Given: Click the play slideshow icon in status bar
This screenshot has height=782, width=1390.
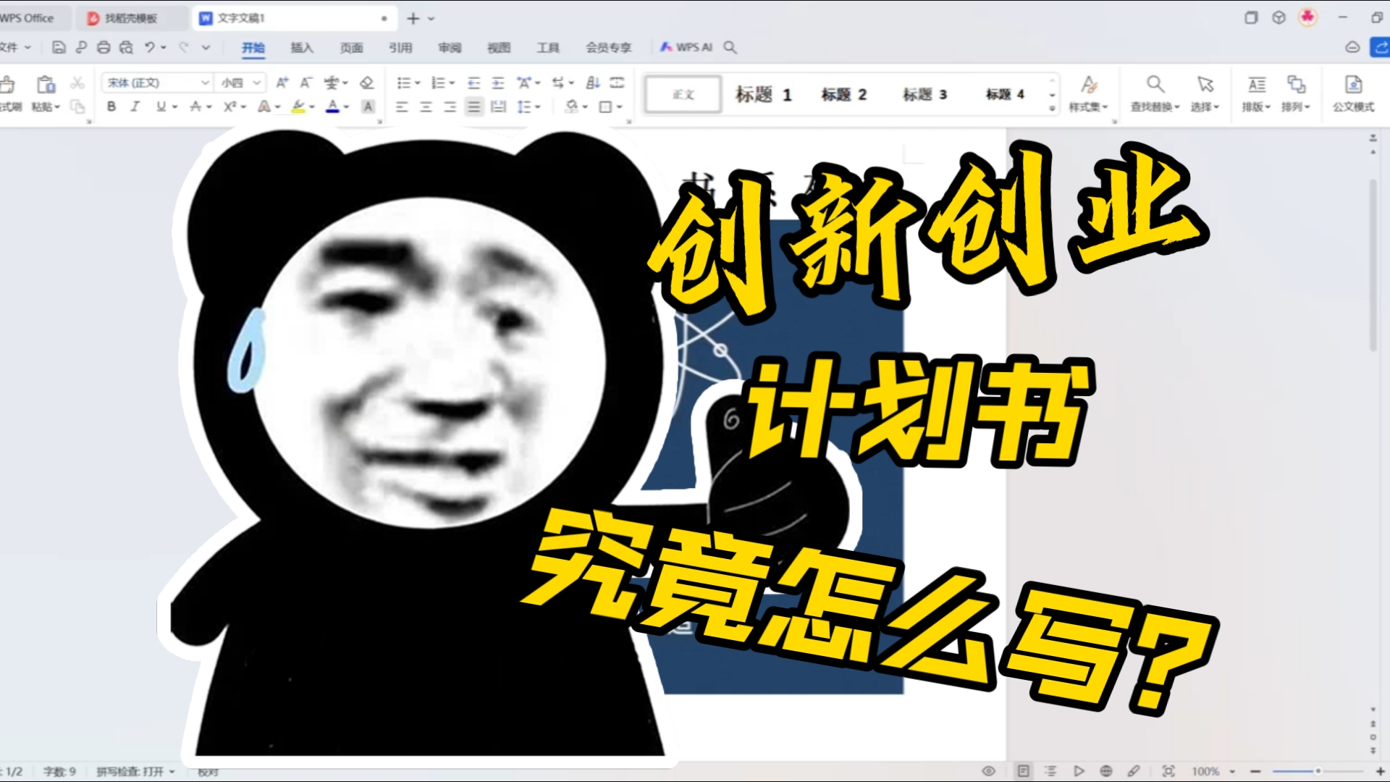Looking at the screenshot, I should click(x=1079, y=771).
